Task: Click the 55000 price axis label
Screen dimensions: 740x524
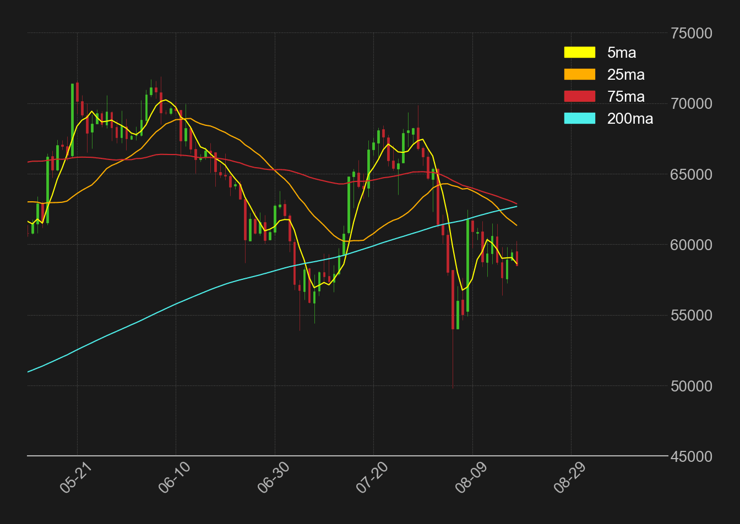Action: pyautogui.click(x=691, y=316)
